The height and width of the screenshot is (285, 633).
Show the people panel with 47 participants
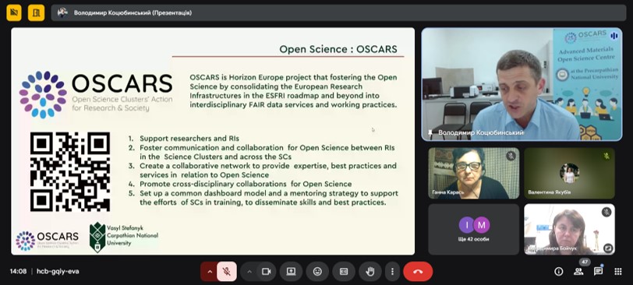pos(578,272)
